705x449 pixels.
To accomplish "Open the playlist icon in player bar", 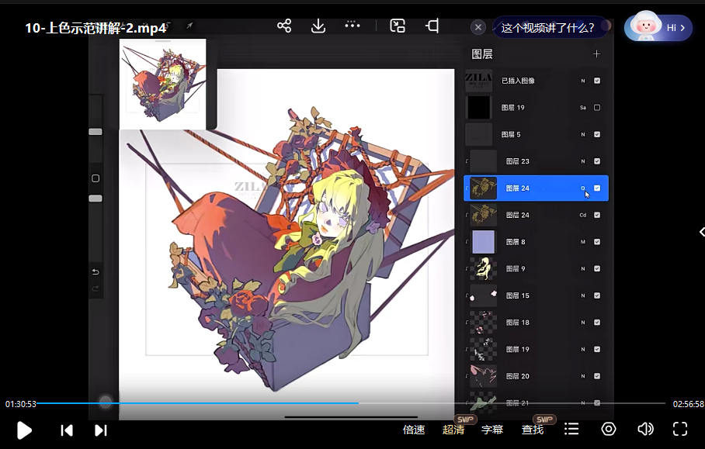I will click(571, 429).
